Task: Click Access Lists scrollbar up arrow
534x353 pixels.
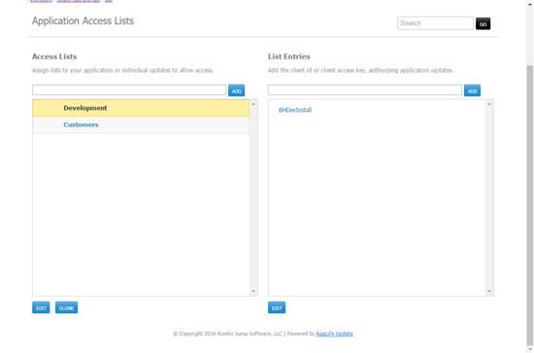Action: click(253, 104)
